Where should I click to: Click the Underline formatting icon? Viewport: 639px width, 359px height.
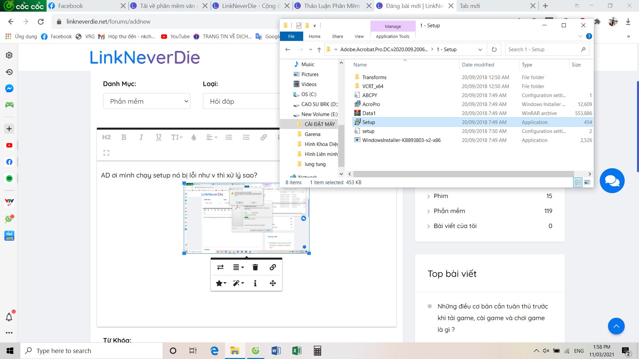tap(158, 137)
